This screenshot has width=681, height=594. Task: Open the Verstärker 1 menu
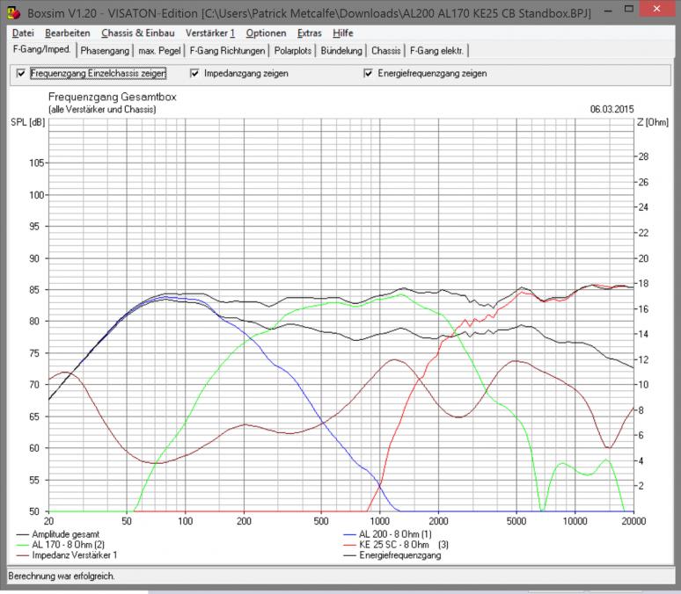(x=210, y=33)
